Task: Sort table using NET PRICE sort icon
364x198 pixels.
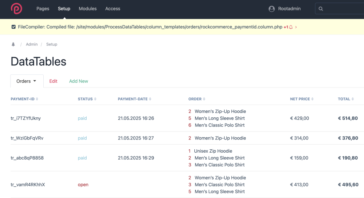Action: click(x=312, y=99)
